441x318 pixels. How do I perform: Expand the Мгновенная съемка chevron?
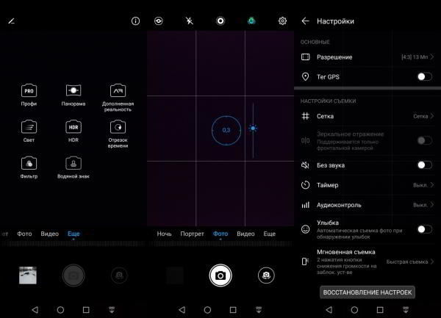432,261
